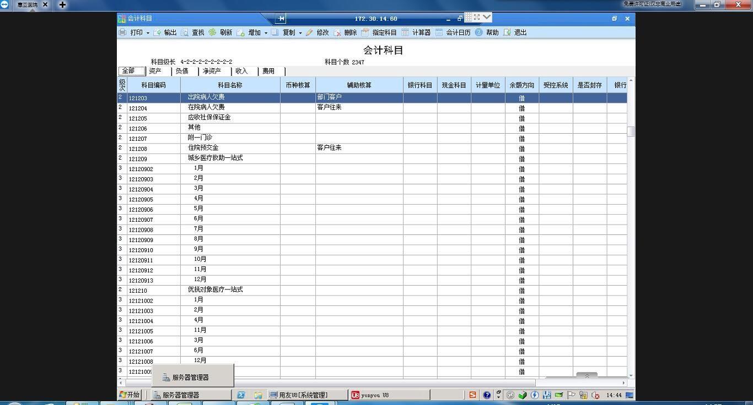Open the 会计日历 calendar icon
The image size is (753, 405).
pyautogui.click(x=439, y=32)
